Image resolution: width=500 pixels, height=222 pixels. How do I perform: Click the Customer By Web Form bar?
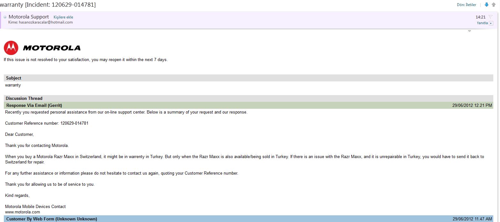(249, 219)
